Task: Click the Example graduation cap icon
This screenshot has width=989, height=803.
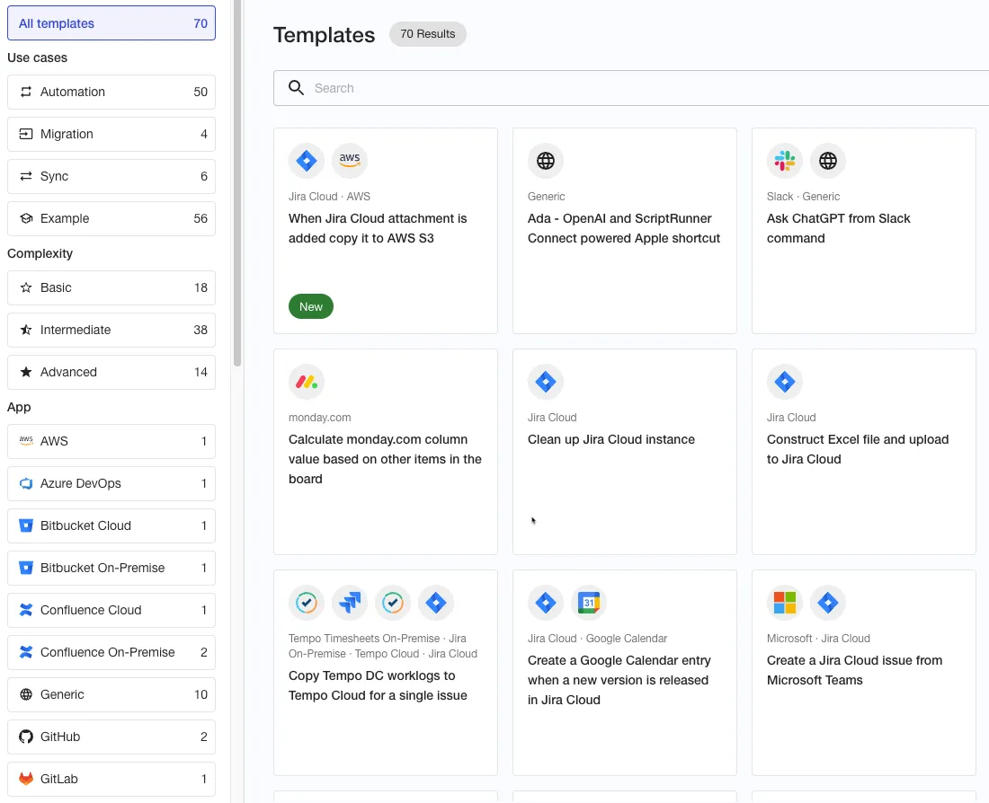Action: (x=26, y=218)
